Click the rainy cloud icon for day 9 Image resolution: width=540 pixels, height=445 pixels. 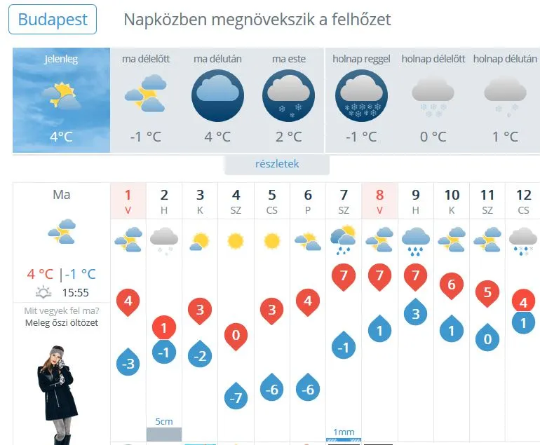415,240
